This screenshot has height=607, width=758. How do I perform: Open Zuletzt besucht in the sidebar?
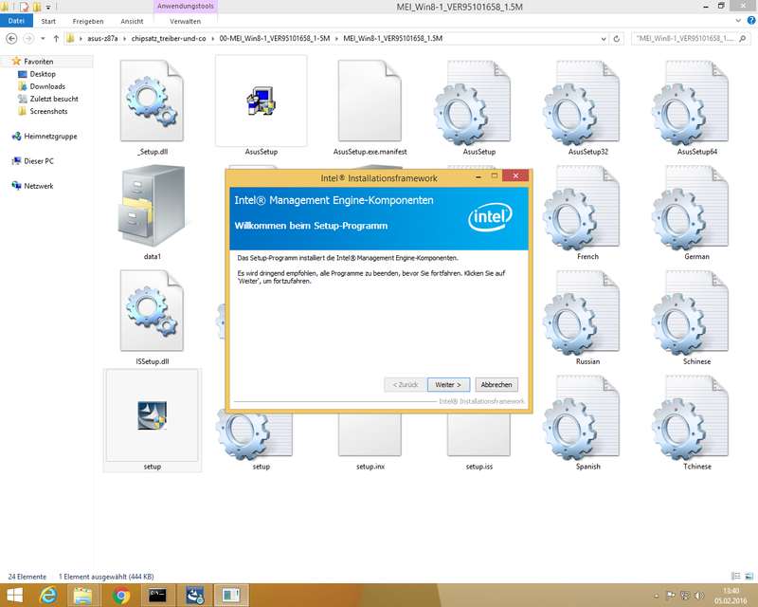click(54, 99)
